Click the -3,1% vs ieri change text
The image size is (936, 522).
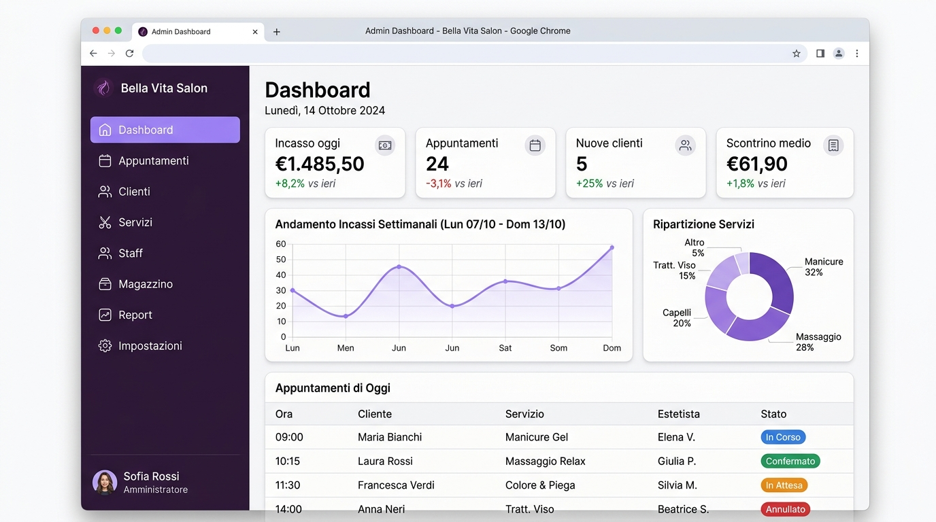point(454,184)
